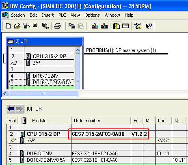This screenshot has height=165, width=188.
Task: Click the Copy toolbar icon
Action: pyautogui.click(x=71, y=26)
